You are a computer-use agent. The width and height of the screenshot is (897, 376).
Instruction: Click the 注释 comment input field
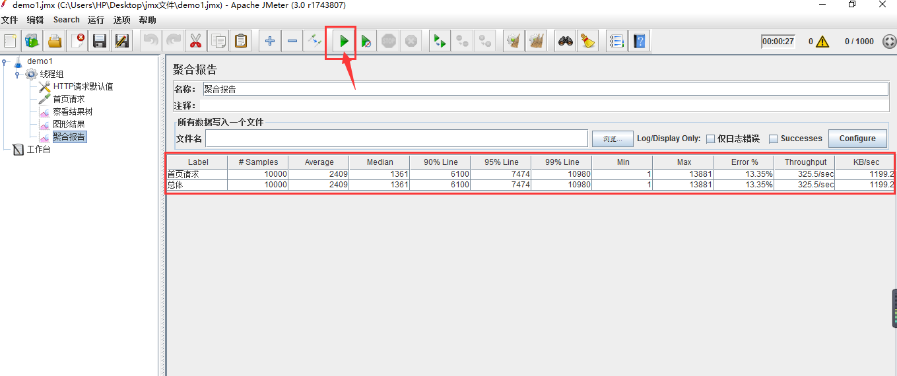(x=545, y=106)
